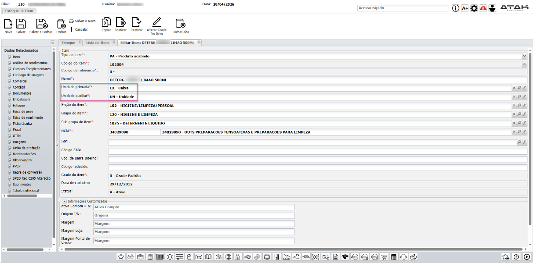
Task: Click the Ativo Compra input field
Action: [x=193, y=207]
